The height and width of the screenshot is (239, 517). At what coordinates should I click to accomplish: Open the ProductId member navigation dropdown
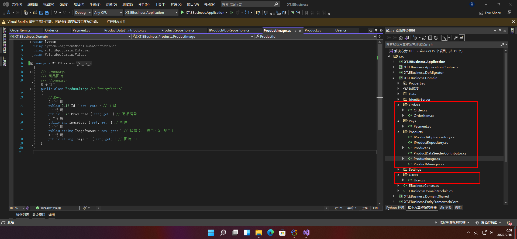[x=315, y=37]
